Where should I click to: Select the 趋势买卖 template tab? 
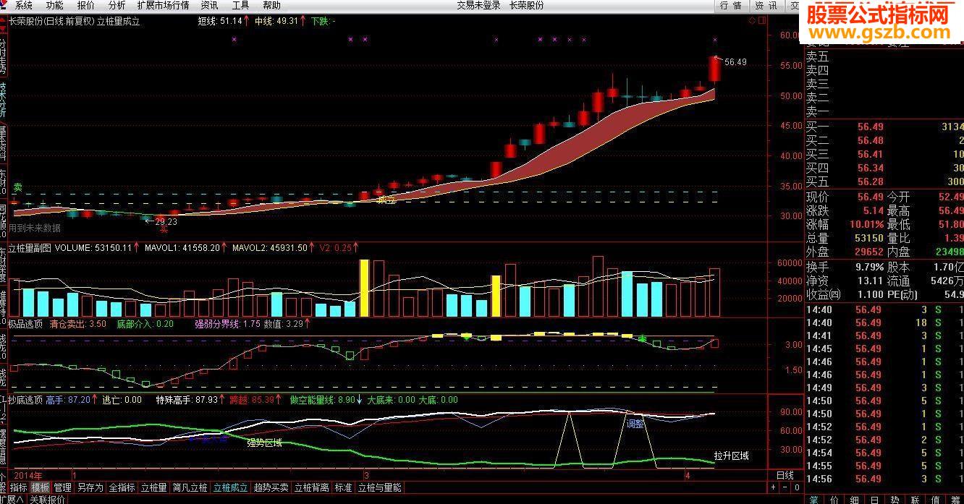point(271,488)
